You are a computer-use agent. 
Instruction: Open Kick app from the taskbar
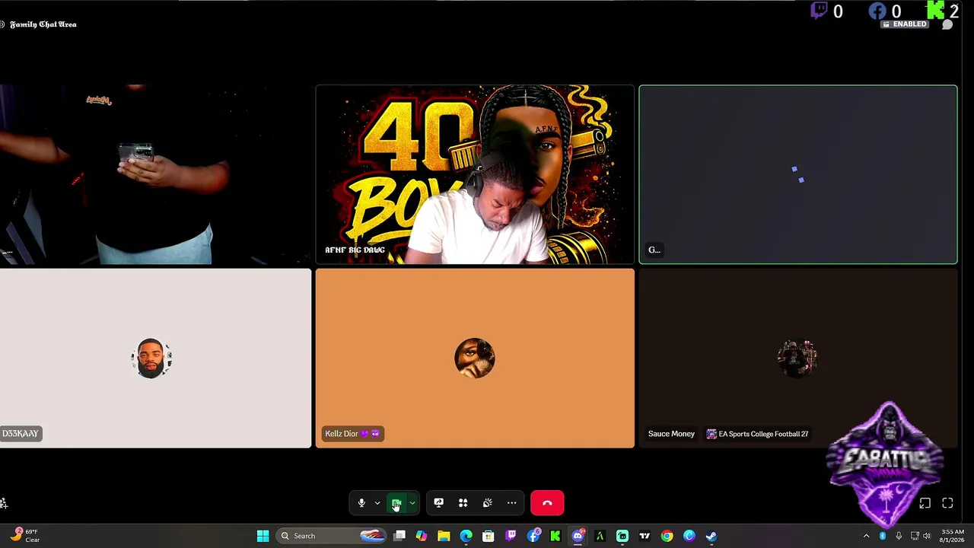pyautogui.click(x=555, y=536)
